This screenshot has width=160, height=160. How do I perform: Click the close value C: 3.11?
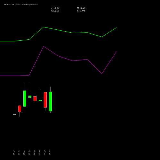[x=55, y=8]
